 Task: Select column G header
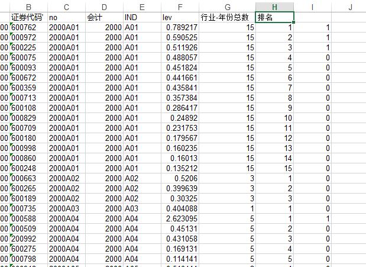pos(228,7)
